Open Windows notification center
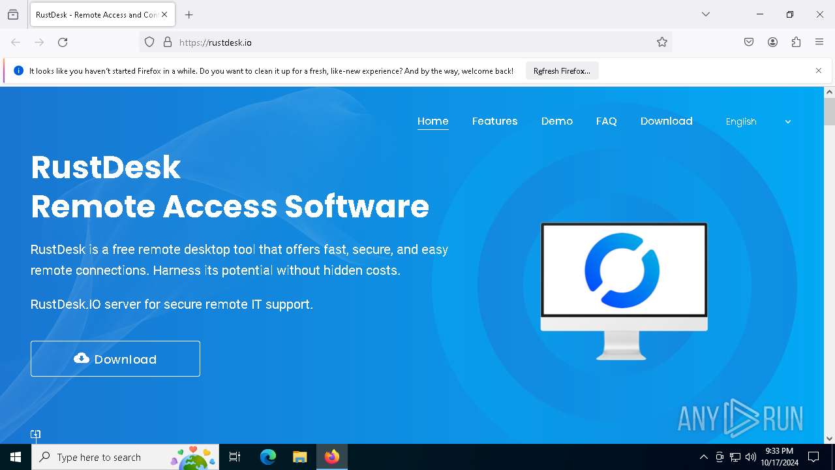The width and height of the screenshot is (835, 470). pyautogui.click(x=813, y=457)
